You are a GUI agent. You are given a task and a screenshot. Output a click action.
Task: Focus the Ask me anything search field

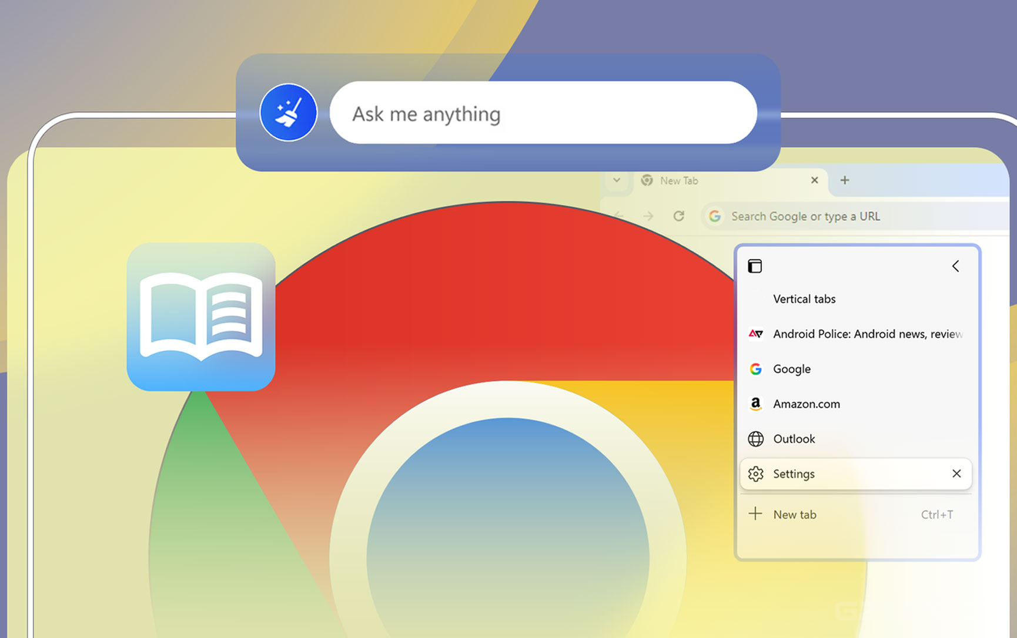click(543, 113)
